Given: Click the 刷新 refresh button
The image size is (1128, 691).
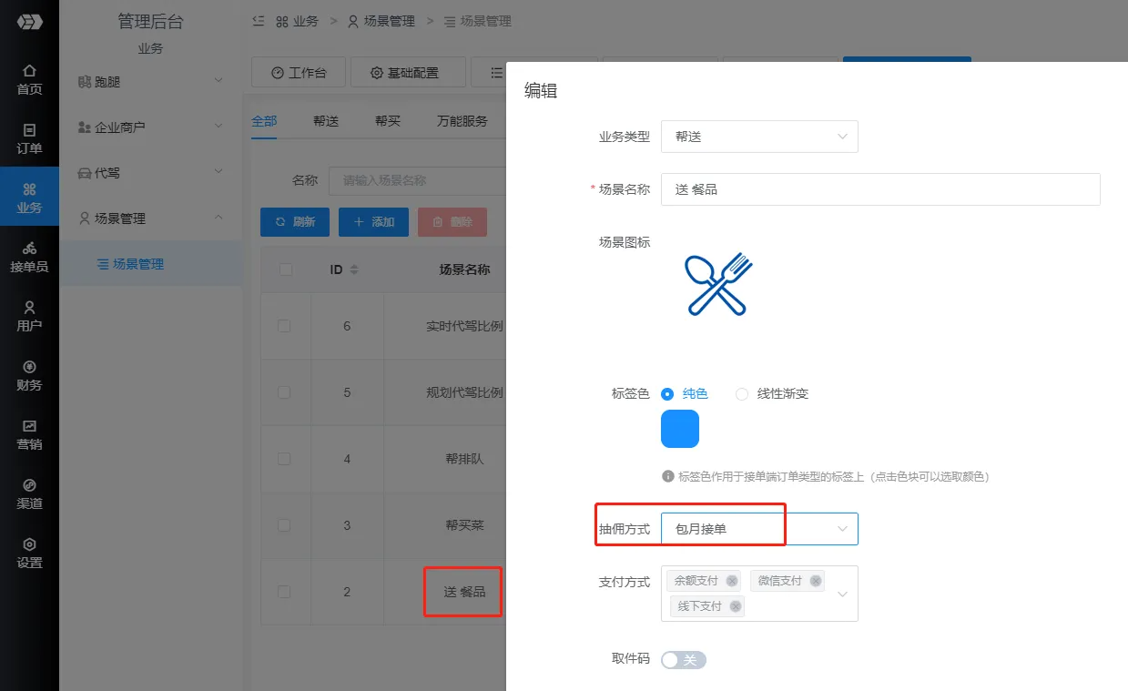Looking at the screenshot, I should 294,221.
